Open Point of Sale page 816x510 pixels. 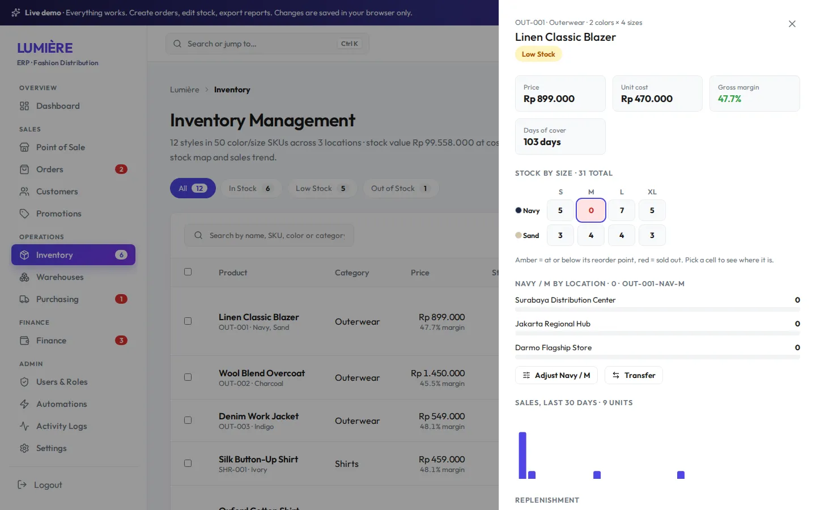[73, 147]
